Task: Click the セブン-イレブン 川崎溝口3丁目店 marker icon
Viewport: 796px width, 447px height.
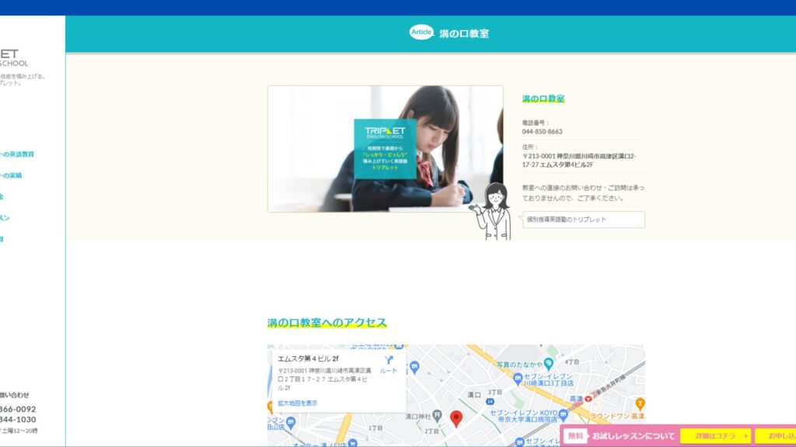Action: click(517, 378)
